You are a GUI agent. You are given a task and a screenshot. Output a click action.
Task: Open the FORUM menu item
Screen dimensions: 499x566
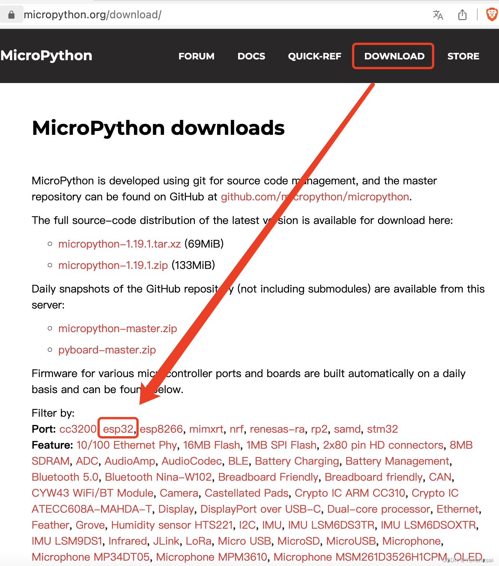[x=197, y=56]
